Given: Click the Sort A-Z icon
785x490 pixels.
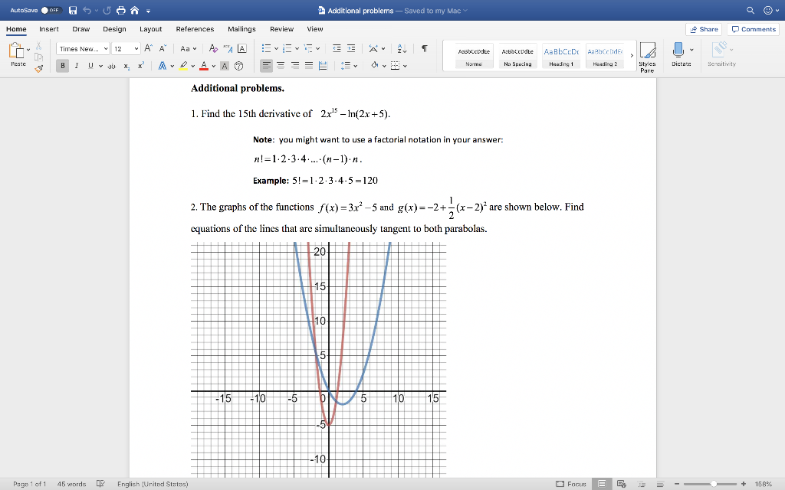Looking at the screenshot, I should coord(402,48).
